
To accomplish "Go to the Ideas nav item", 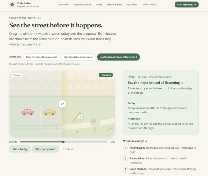I will (x=99, y=5).
